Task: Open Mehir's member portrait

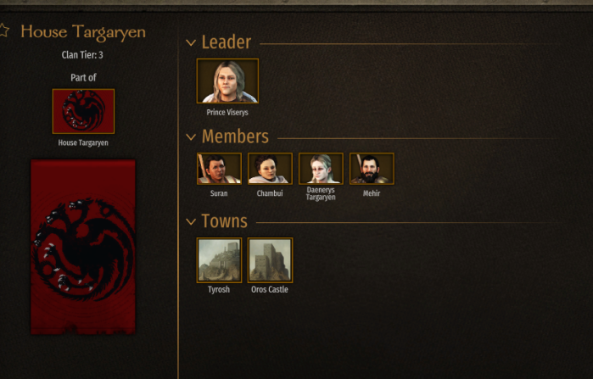Action: (372, 169)
